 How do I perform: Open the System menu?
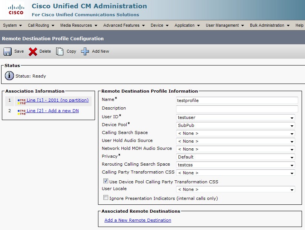pos(12,25)
